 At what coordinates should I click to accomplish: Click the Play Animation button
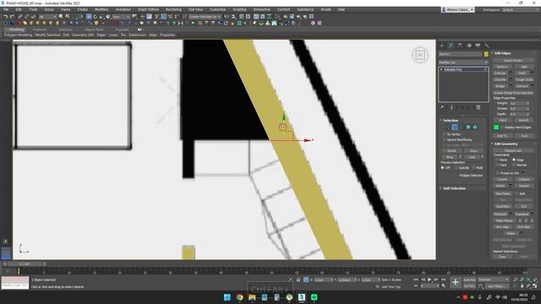pos(429,280)
